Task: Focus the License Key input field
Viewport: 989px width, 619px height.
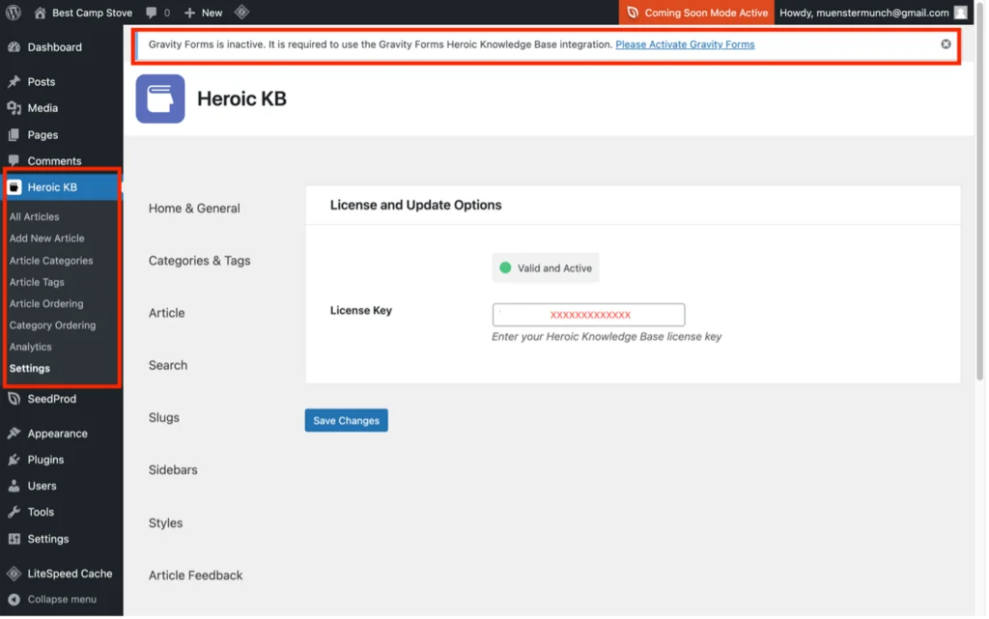Action: tap(588, 315)
